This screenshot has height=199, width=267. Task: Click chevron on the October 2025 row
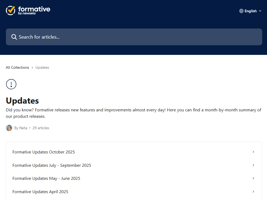(253, 152)
